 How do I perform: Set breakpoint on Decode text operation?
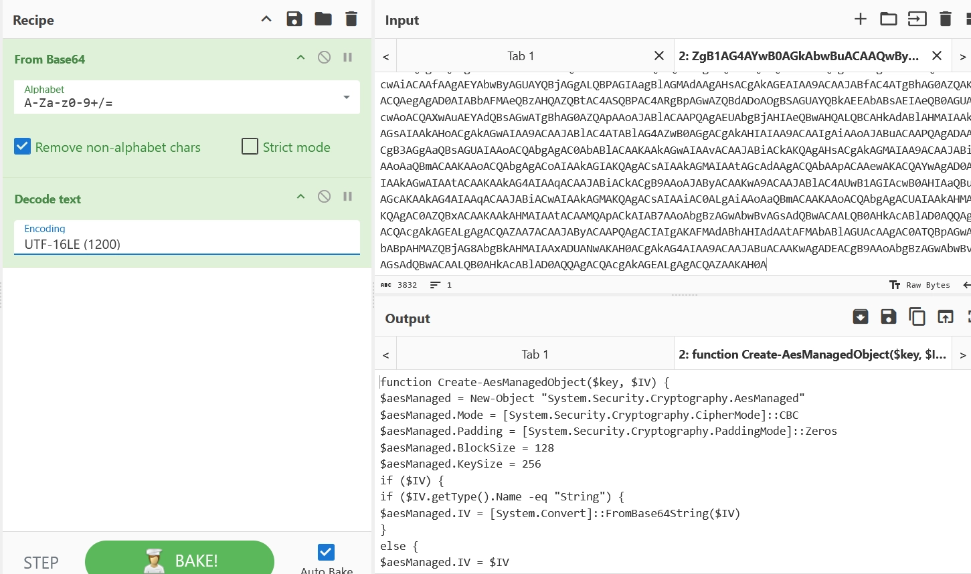[348, 197]
